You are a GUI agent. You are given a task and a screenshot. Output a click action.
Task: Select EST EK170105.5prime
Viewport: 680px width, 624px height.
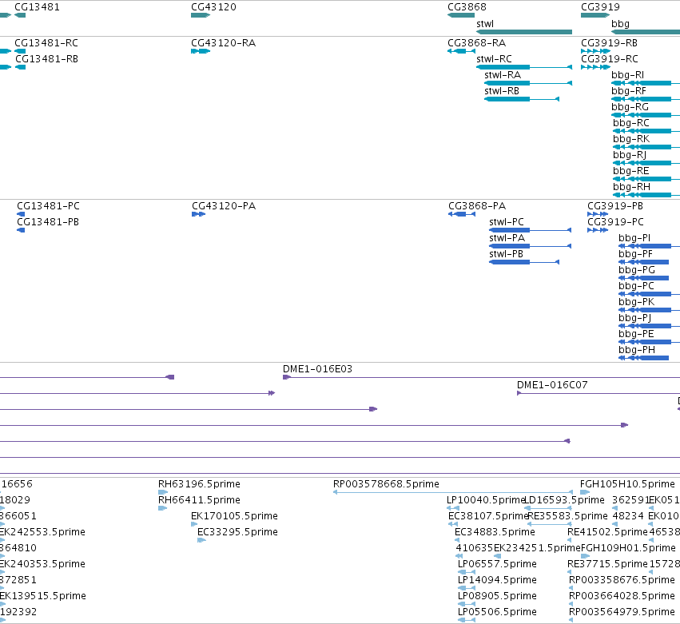(x=194, y=524)
